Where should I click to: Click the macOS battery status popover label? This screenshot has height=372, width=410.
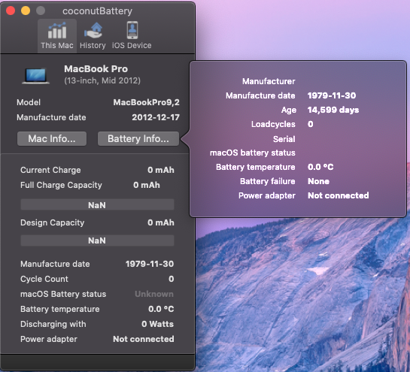point(253,153)
